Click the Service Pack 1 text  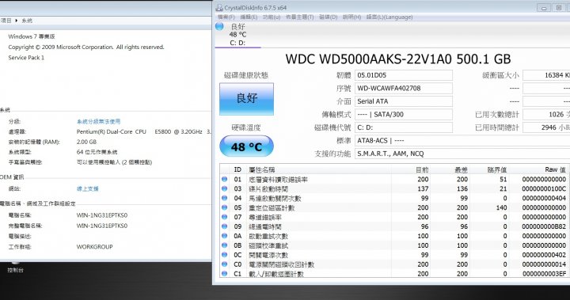coord(26,58)
